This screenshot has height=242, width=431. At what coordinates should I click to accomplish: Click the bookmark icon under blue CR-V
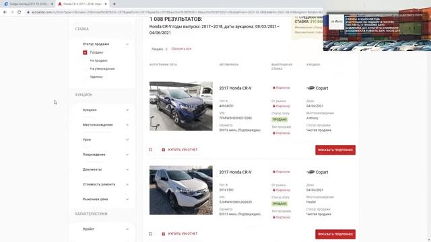(x=150, y=149)
